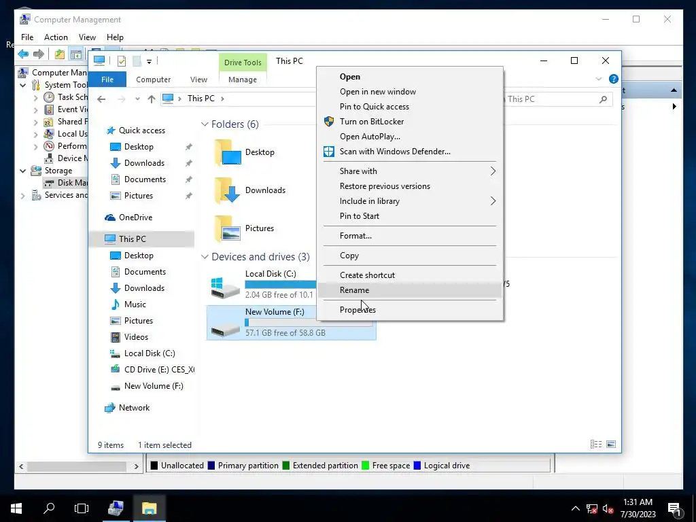
Task: Click Computer Management back arrow
Action: tap(23, 54)
